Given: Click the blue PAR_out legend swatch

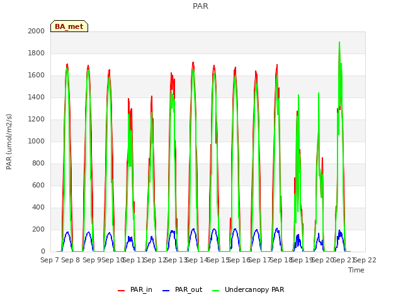Looking at the screenshot, I should click(x=166, y=291).
